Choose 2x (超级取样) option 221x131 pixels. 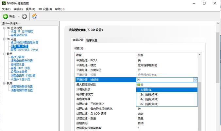167,95
